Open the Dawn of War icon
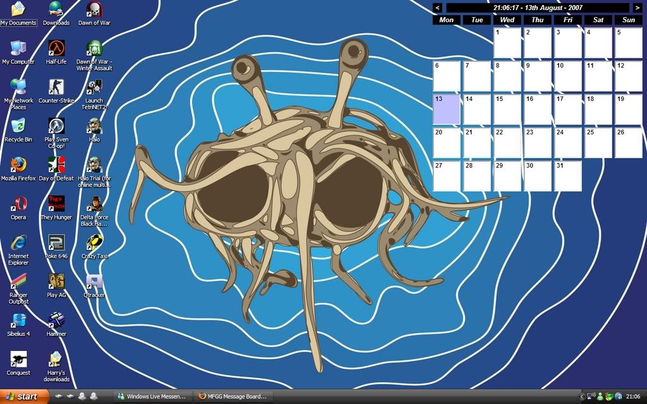Image resolution: width=647 pixels, height=404 pixels. tap(94, 10)
